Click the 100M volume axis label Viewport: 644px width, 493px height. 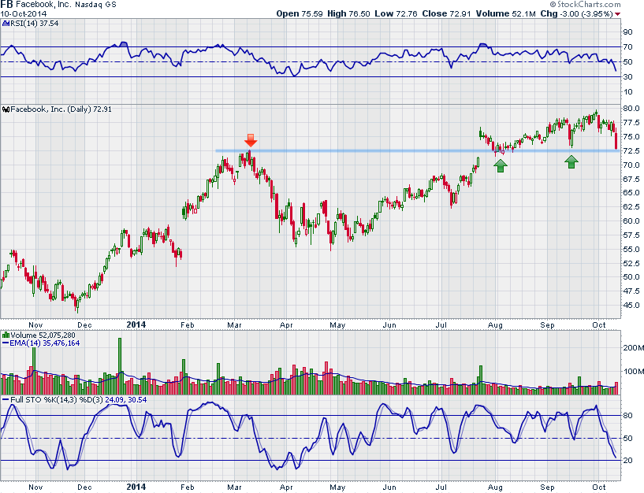point(633,372)
